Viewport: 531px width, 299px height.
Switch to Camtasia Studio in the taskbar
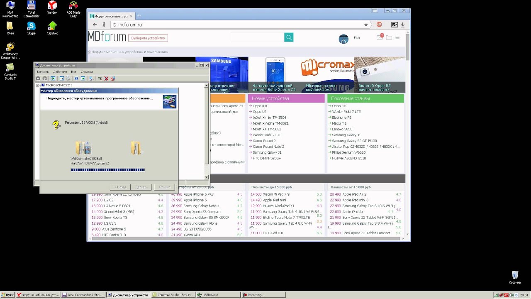pos(173,295)
